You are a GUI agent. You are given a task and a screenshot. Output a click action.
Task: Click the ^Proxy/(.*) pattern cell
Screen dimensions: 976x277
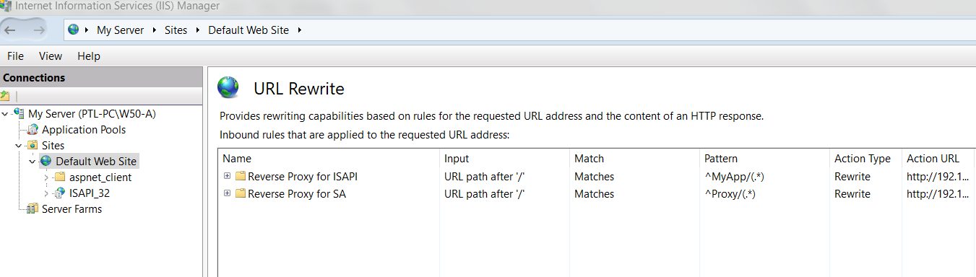[730, 194]
